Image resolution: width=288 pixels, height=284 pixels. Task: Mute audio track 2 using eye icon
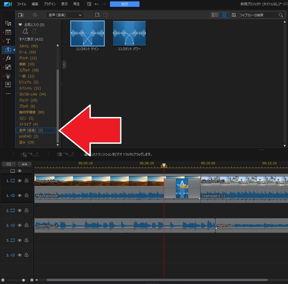pos(20,226)
